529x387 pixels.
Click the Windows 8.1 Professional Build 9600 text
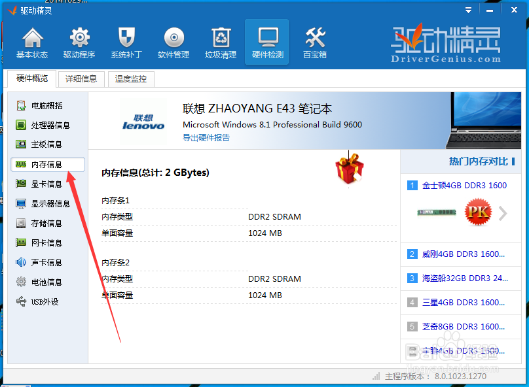point(272,125)
